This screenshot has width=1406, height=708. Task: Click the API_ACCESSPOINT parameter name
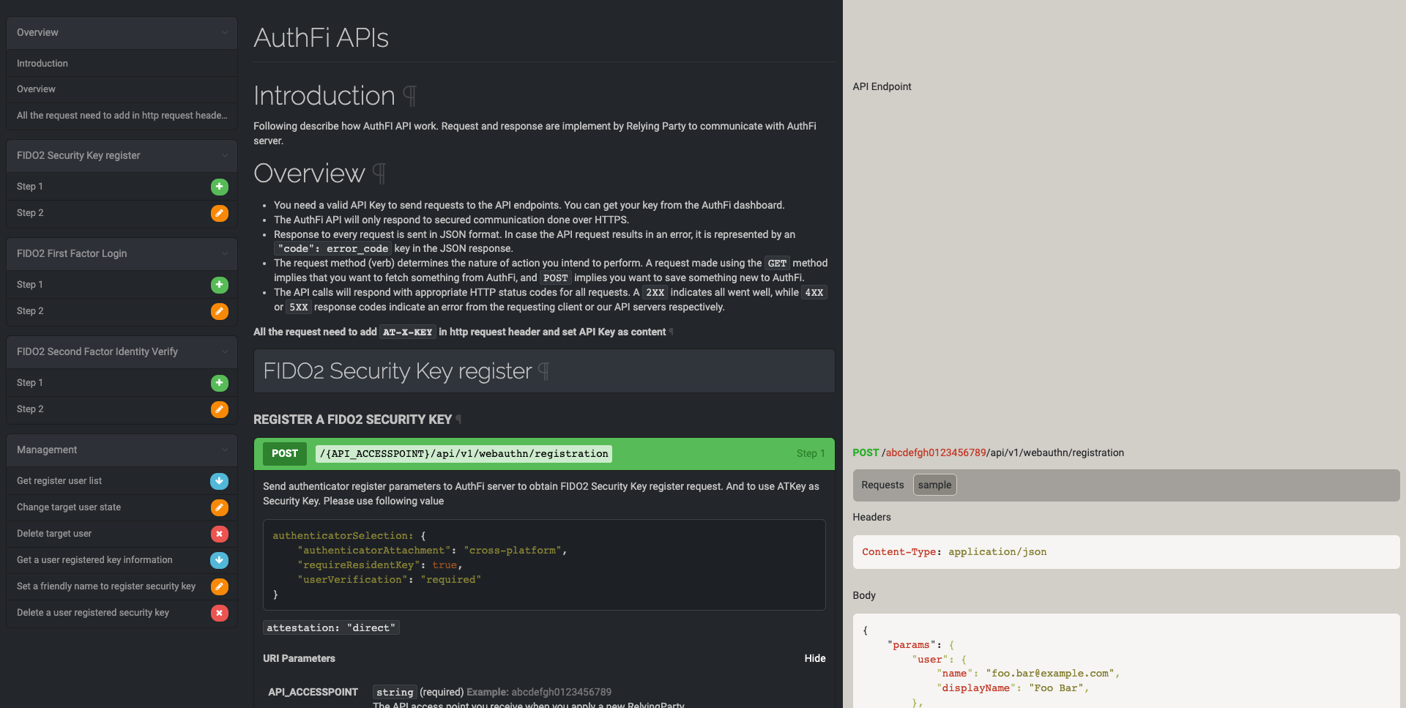pos(313,692)
